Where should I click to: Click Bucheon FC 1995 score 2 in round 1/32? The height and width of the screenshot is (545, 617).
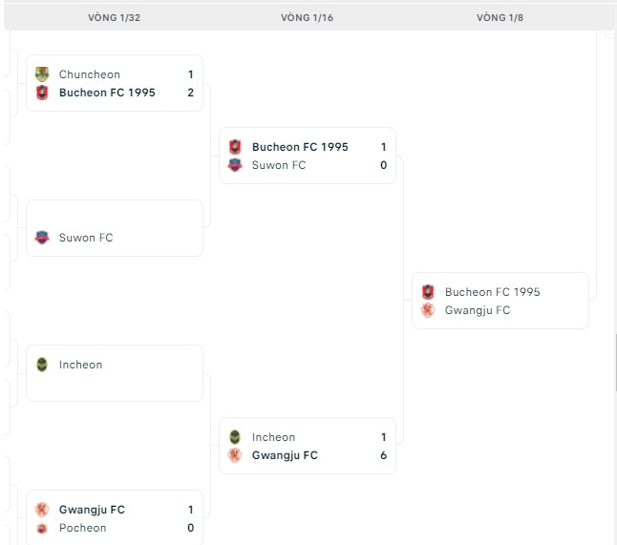click(x=191, y=93)
